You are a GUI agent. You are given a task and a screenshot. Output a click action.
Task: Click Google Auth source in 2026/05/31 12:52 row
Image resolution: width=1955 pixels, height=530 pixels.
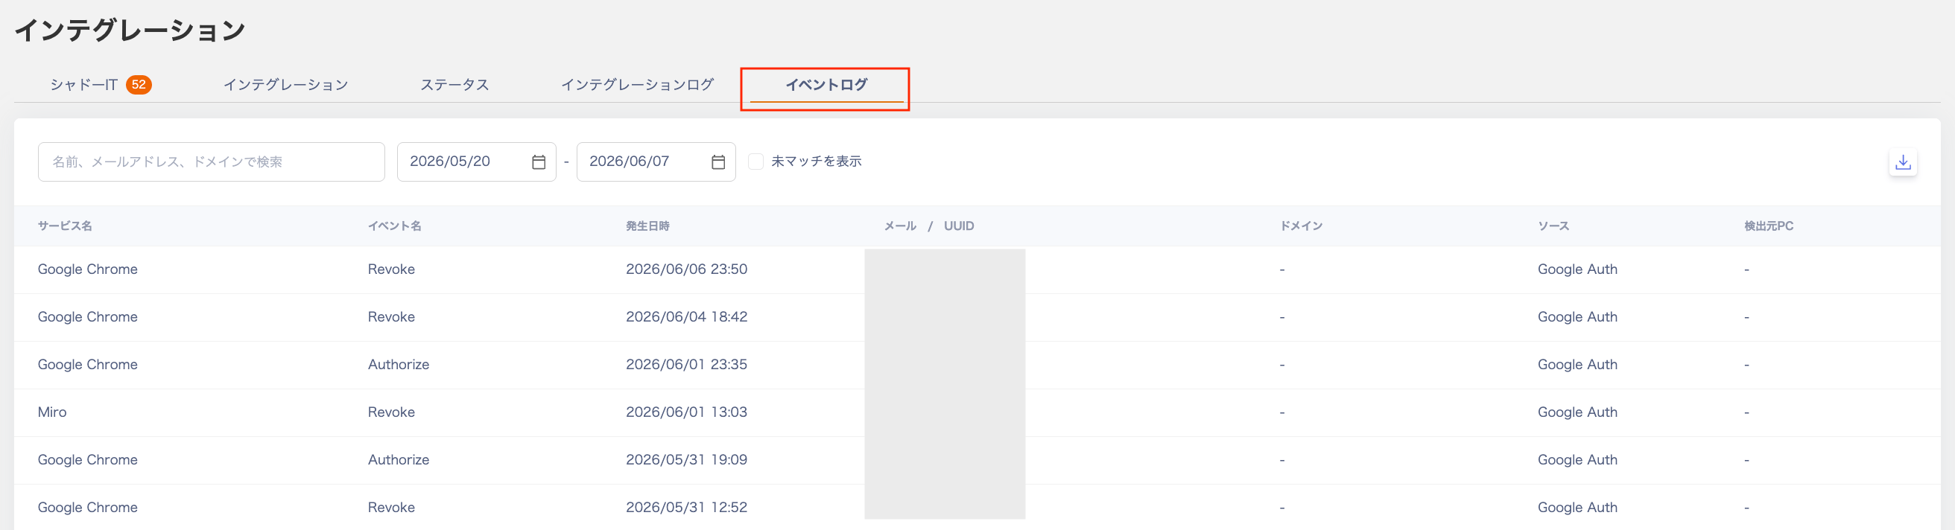pos(1577,508)
